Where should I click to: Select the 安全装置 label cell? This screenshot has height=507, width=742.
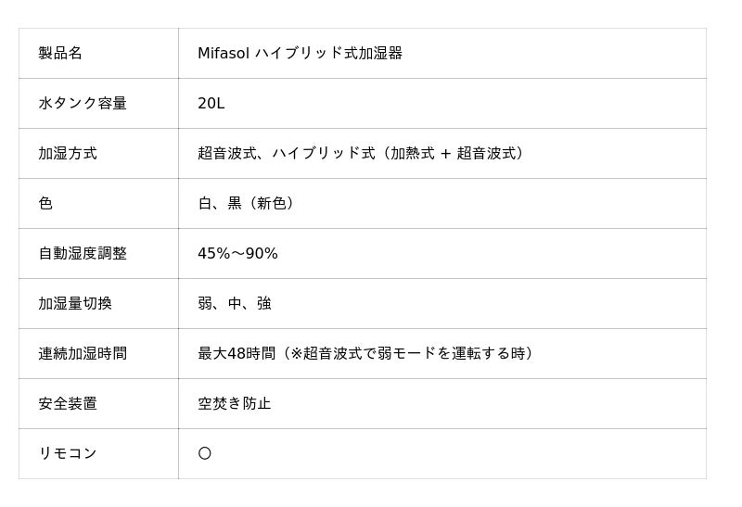68,404
